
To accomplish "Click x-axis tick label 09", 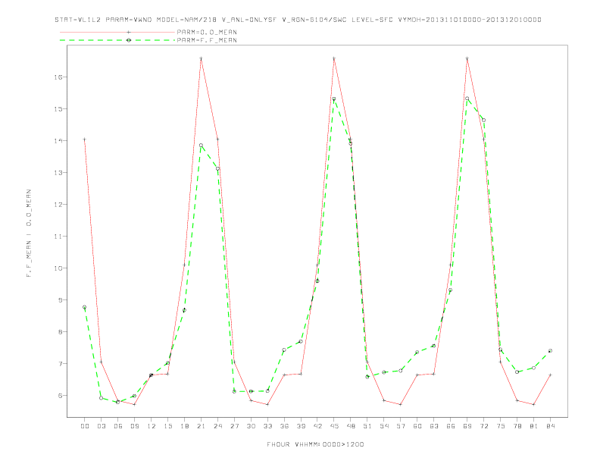I will (134, 426).
